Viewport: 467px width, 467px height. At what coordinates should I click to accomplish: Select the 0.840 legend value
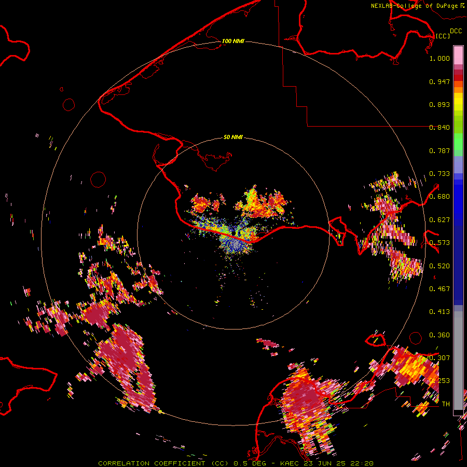coord(439,128)
